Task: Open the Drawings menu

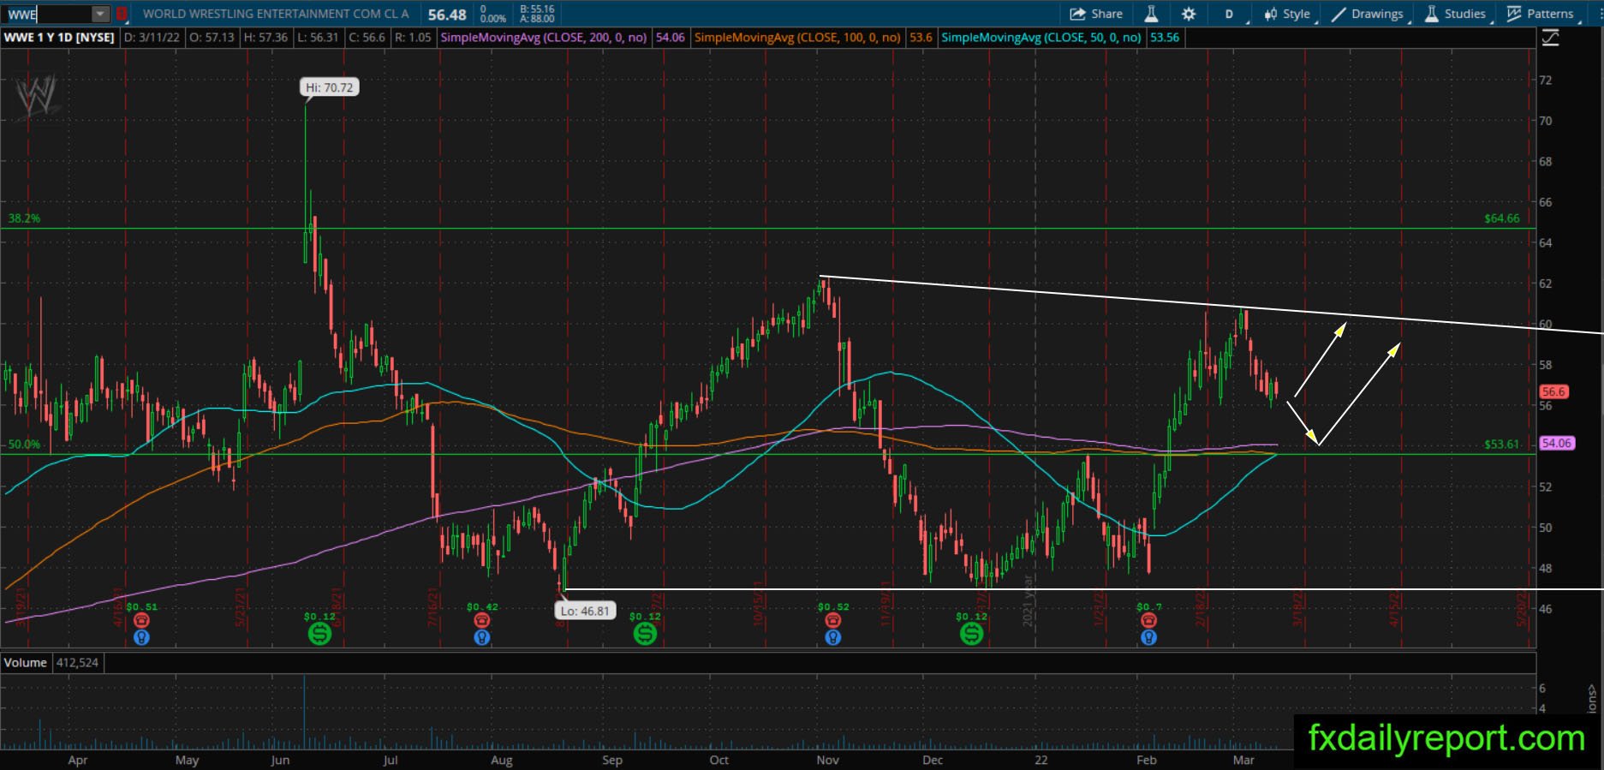Action: 1368,14
